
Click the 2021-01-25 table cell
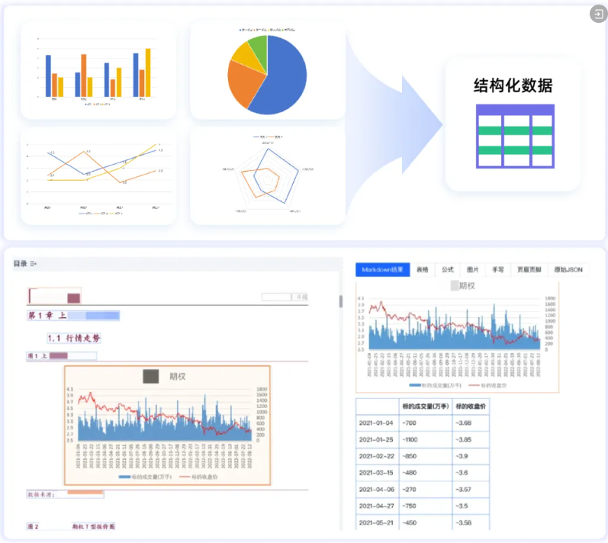coord(378,439)
